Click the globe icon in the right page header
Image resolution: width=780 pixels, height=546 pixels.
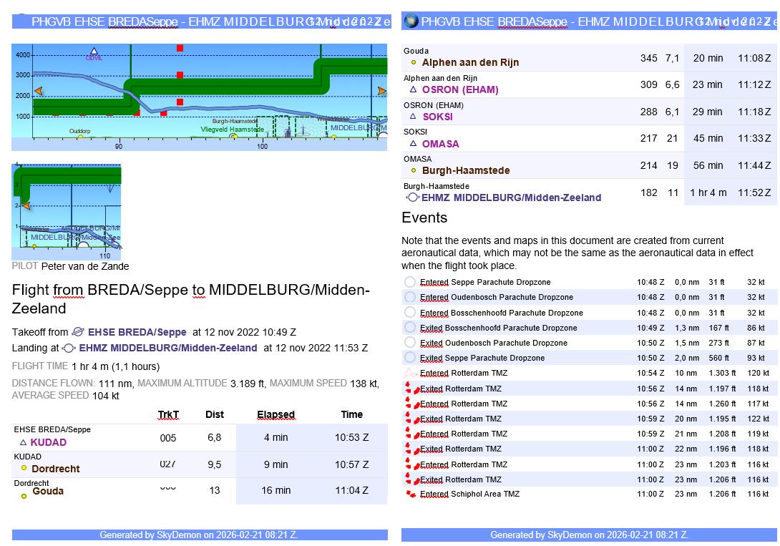click(x=411, y=21)
